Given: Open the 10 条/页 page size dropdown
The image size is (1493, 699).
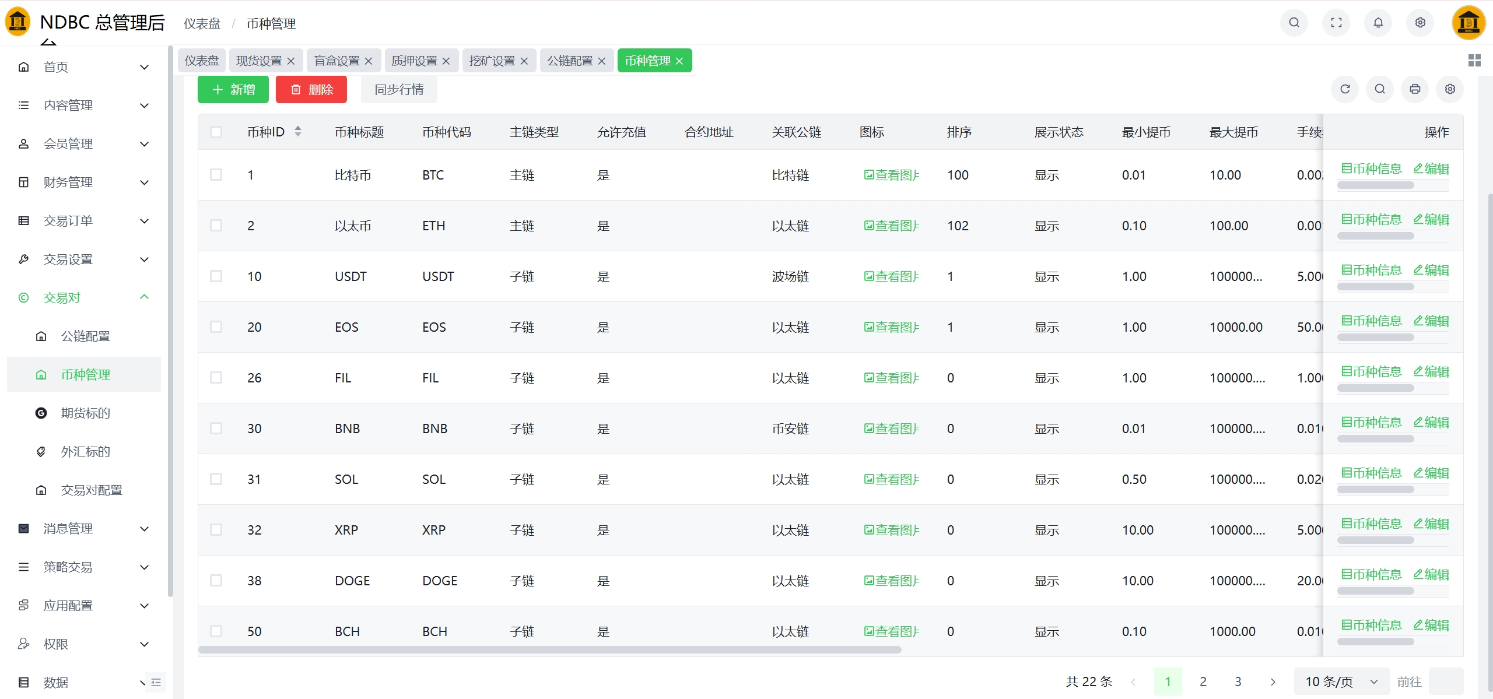Looking at the screenshot, I should [x=1341, y=682].
